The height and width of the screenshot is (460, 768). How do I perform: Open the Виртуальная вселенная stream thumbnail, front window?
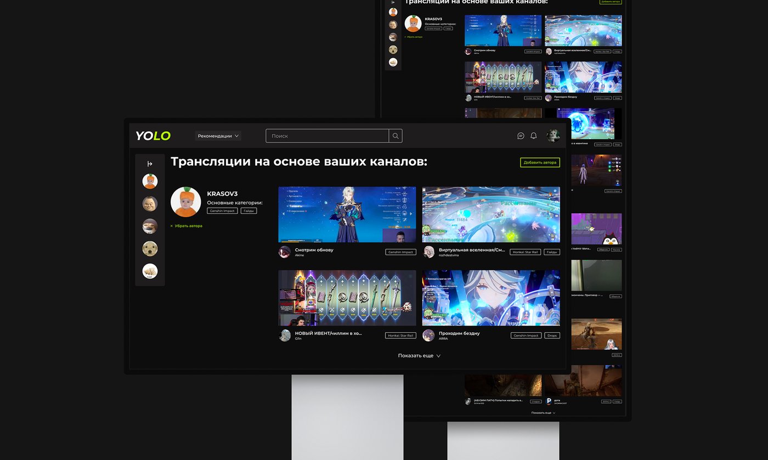click(x=491, y=214)
